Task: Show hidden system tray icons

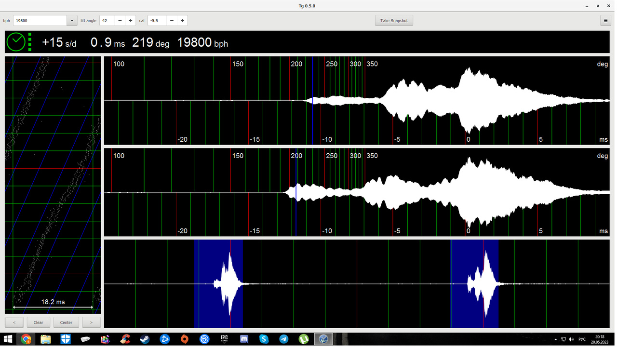Action: tap(556, 340)
